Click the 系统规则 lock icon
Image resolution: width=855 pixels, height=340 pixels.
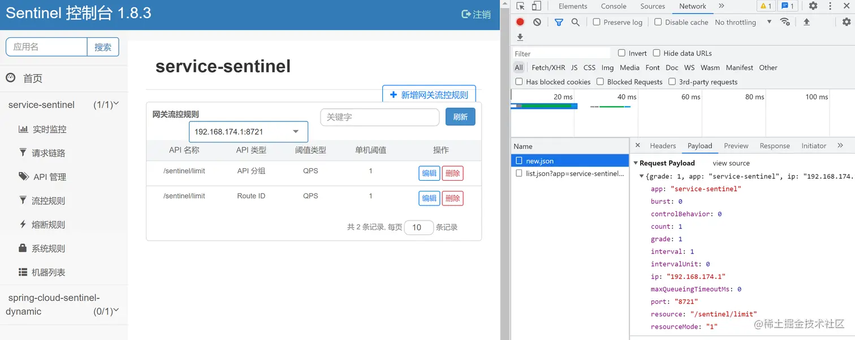(23, 248)
